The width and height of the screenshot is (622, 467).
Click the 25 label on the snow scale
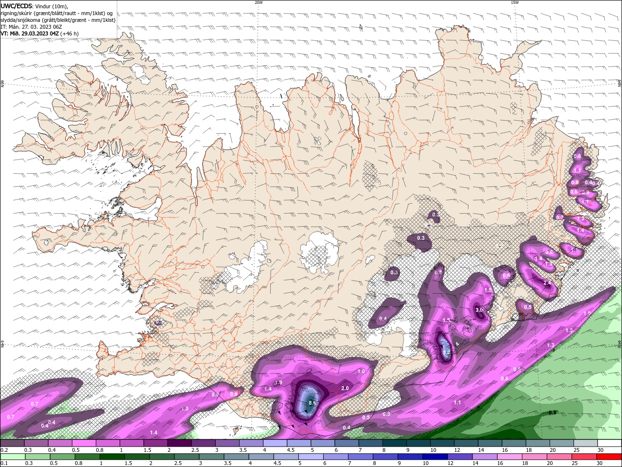coord(576,450)
